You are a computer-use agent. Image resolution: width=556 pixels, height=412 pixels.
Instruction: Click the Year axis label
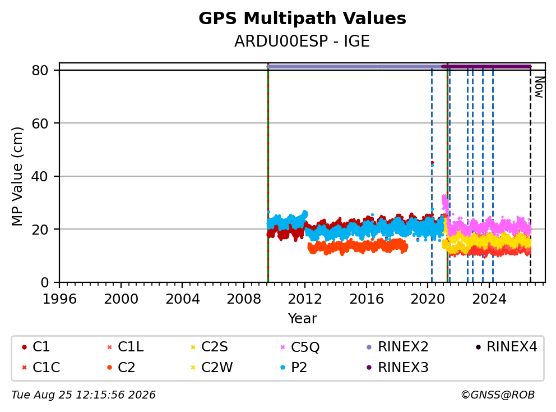pos(302,319)
